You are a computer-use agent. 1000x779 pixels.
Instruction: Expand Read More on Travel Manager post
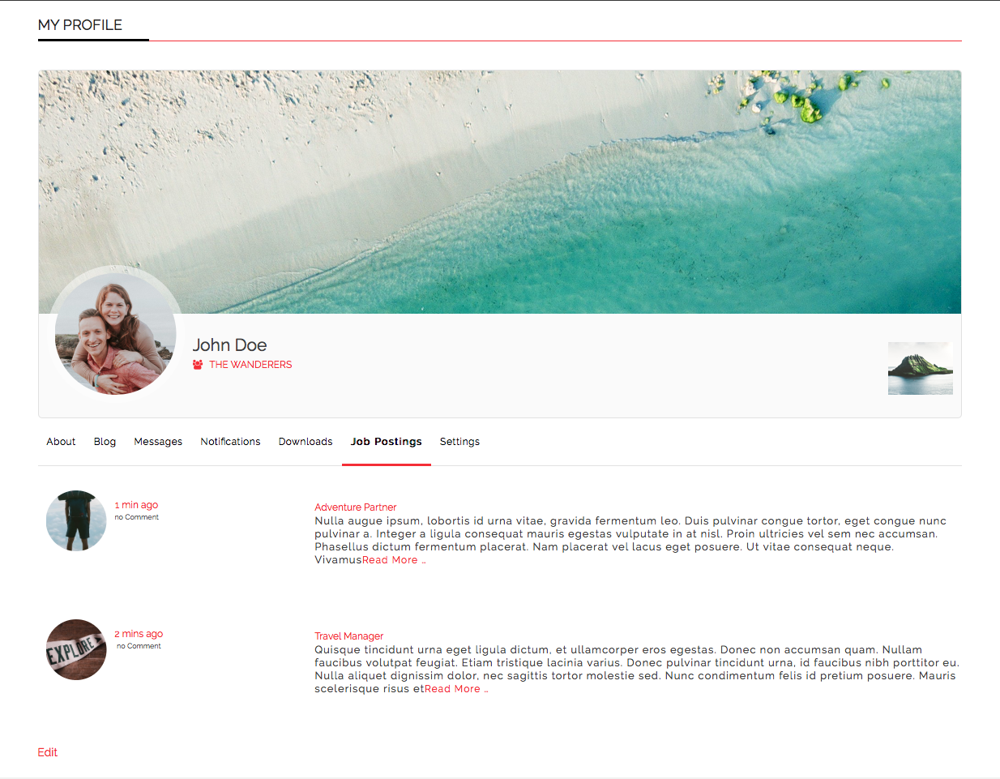coord(455,689)
